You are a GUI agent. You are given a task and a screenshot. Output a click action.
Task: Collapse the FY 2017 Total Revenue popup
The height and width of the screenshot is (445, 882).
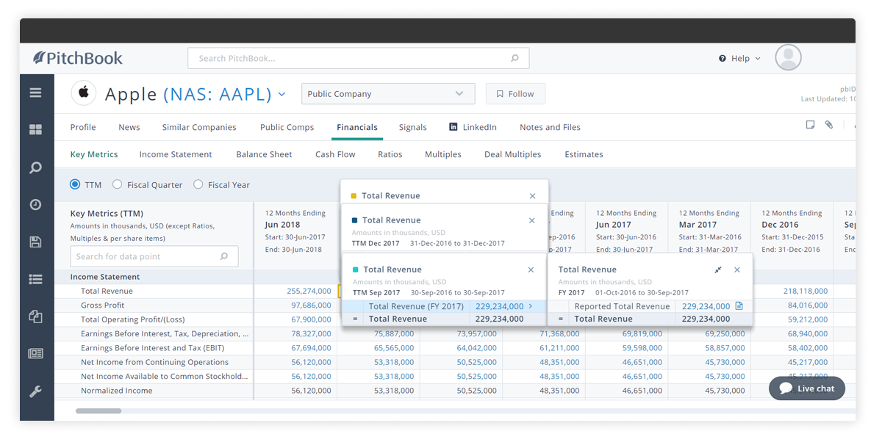tap(718, 270)
